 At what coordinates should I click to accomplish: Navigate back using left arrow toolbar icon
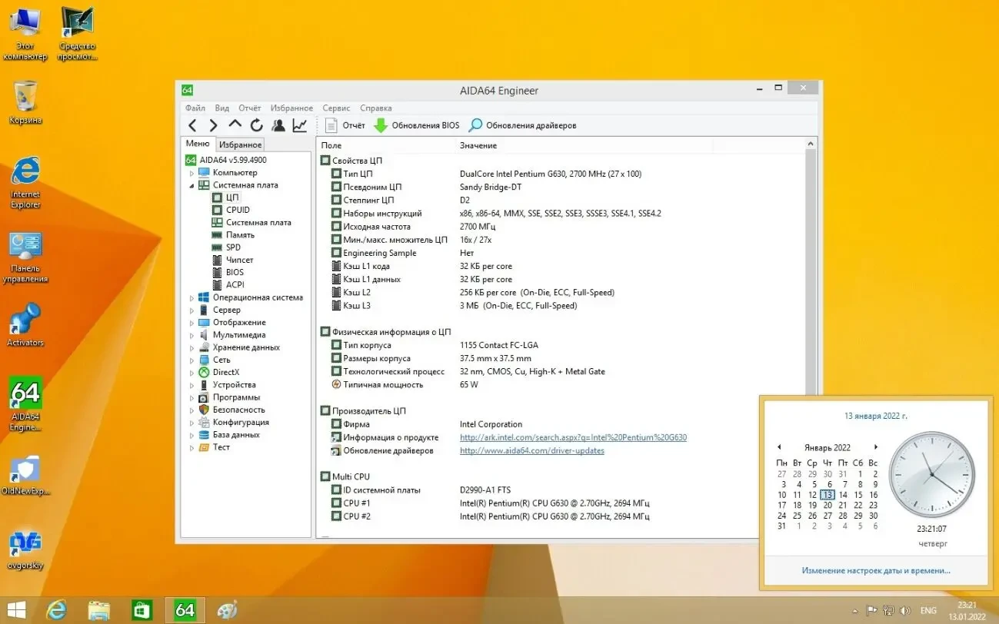click(192, 124)
